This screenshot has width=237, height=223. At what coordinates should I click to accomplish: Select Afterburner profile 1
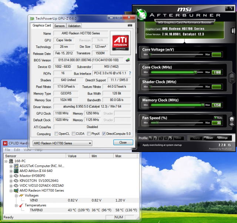pos(151,138)
